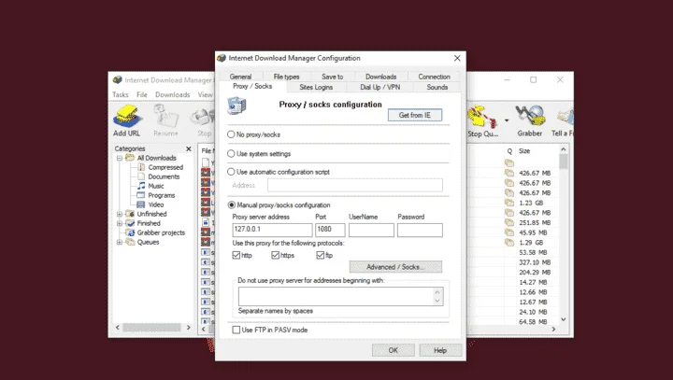This screenshot has height=380, width=673.
Task: Click the Help button in configuration dialog
Action: click(x=440, y=350)
